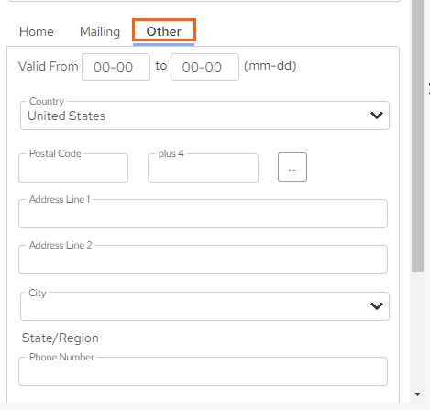Click into Address Line 2 field
This screenshot has width=430, height=410.
pyautogui.click(x=203, y=260)
